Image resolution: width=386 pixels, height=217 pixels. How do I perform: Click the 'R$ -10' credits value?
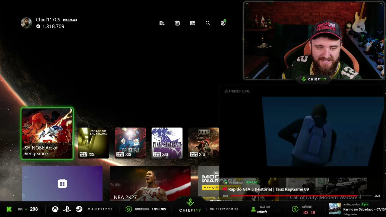309,212
